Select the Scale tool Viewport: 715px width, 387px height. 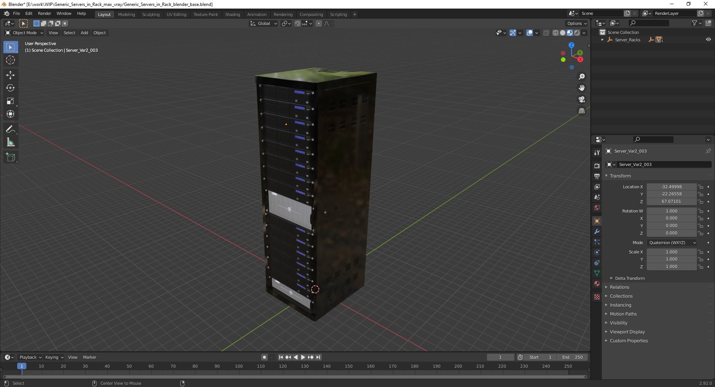(10, 101)
